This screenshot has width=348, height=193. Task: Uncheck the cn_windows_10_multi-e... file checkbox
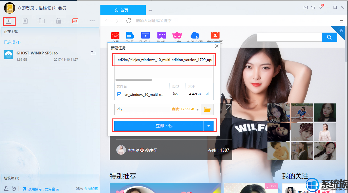[119, 94]
